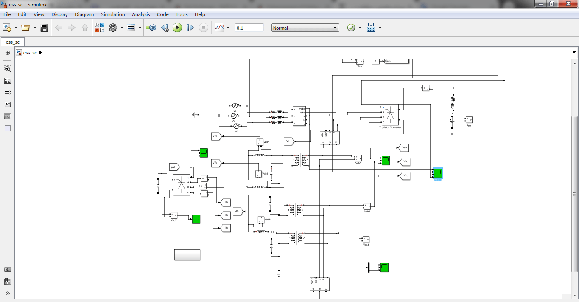This screenshot has width=579, height=302.
Task: Select the Zoom tool in the left palette
Action: click(8, 69)
